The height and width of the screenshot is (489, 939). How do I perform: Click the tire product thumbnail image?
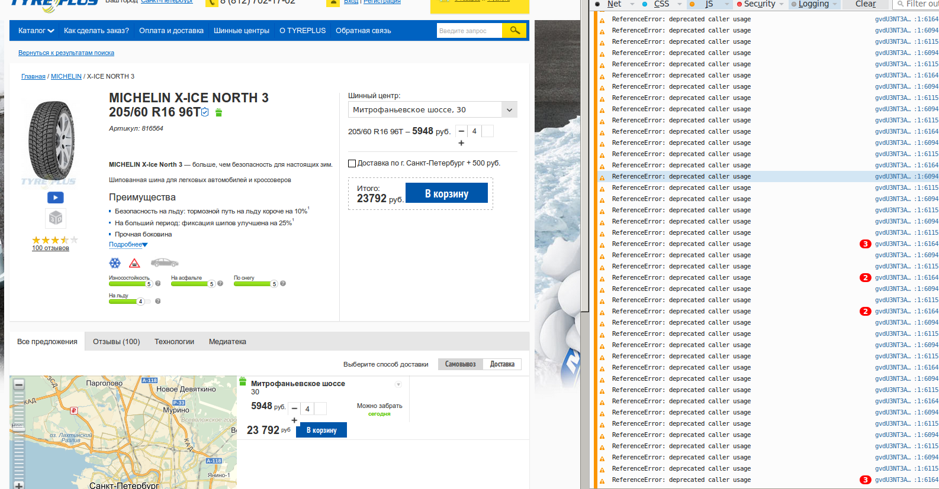click(52, 141)
